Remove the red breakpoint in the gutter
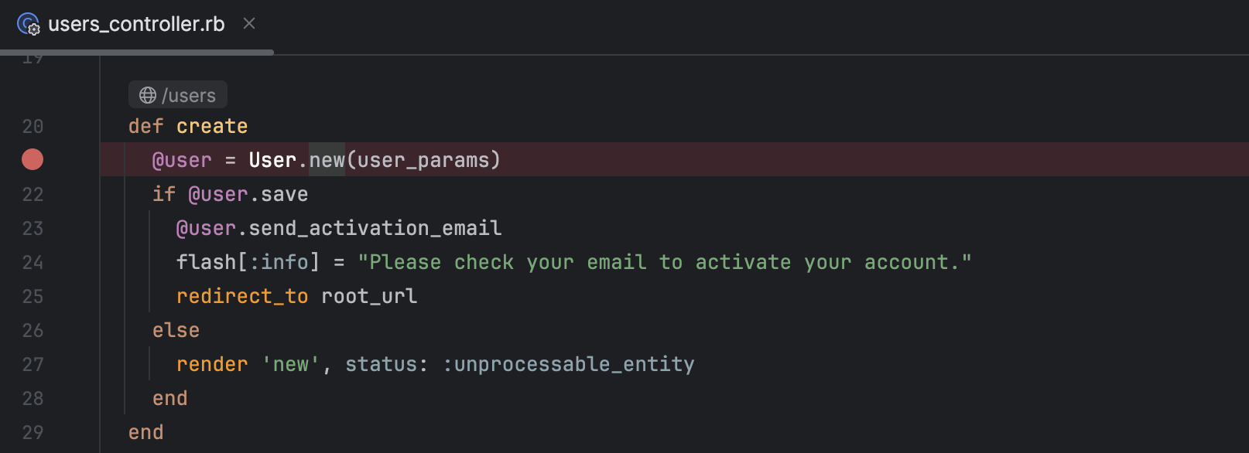 (x=33, y=159)
